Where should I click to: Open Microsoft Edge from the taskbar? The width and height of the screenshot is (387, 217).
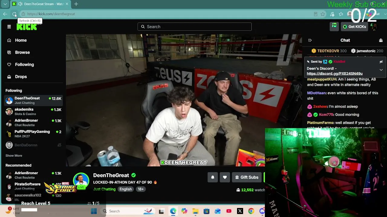173,211
